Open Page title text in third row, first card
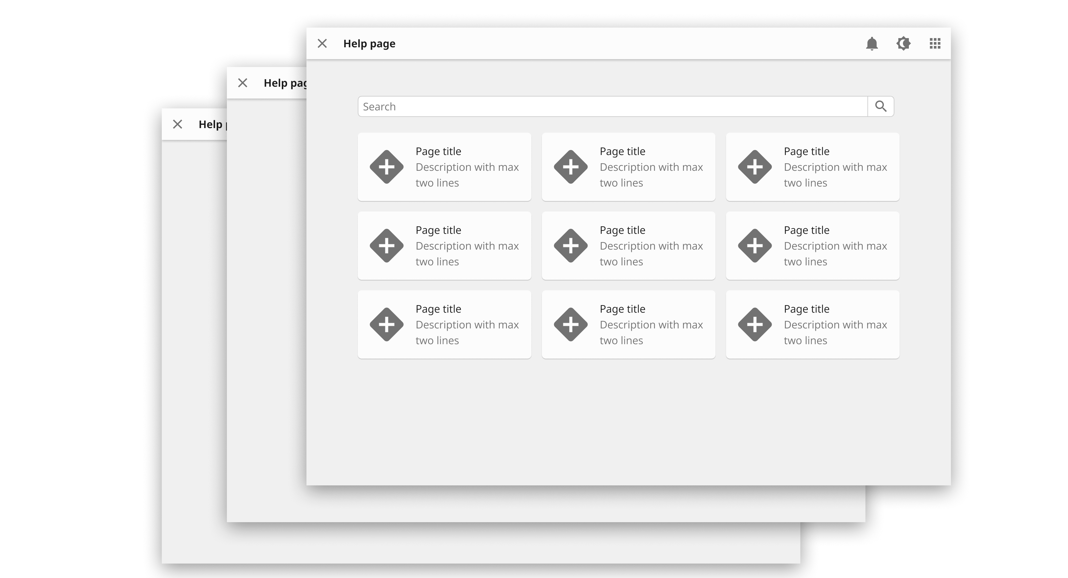The width and height of the screenshot is (1068, 578). point(438,309)
